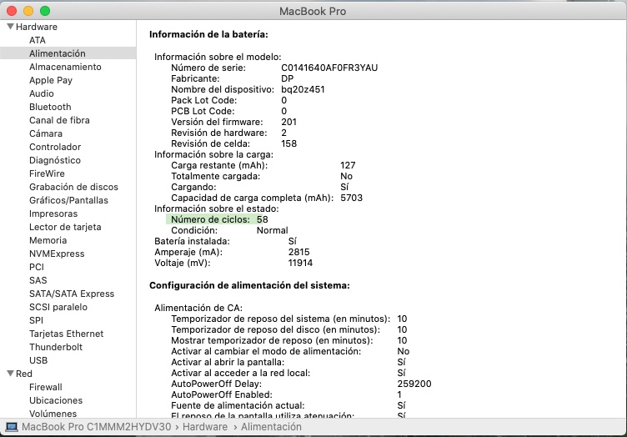The image size is (627, 437).
Task: Click Hardware in the bottom path bar
Action: (x=205, y=426)
